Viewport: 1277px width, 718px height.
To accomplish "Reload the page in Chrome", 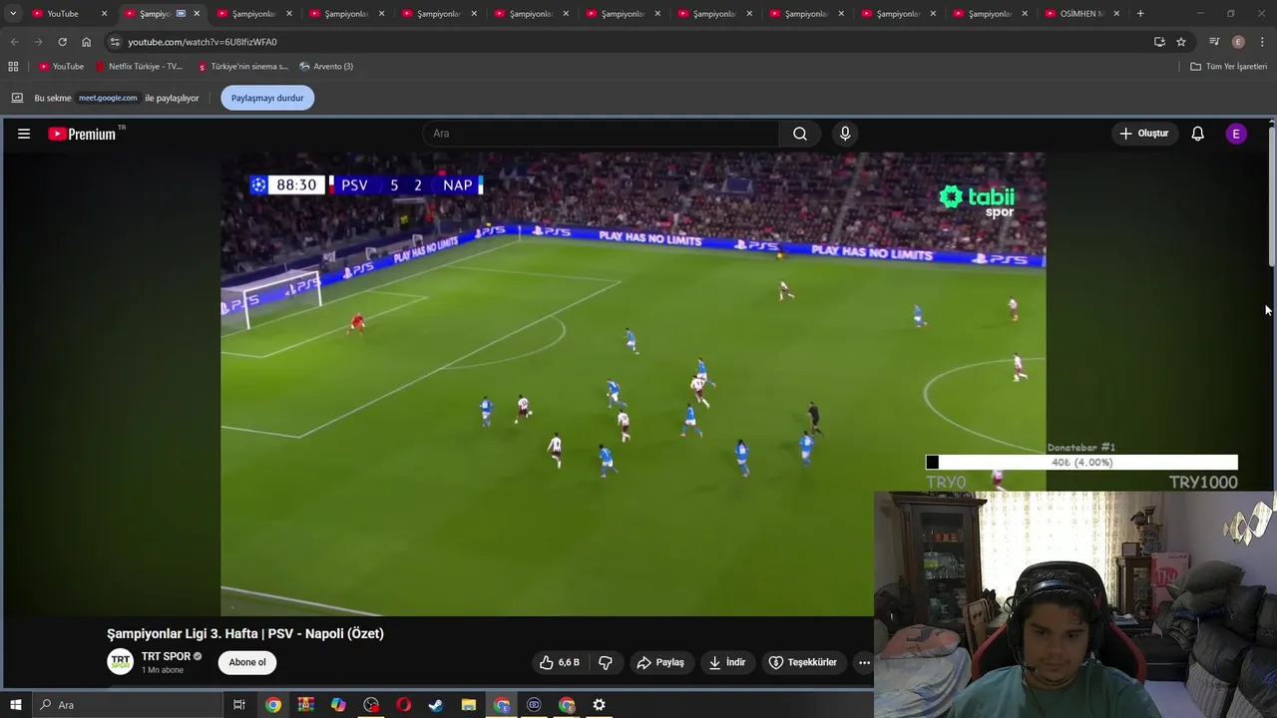I will (x=62, y=42).
